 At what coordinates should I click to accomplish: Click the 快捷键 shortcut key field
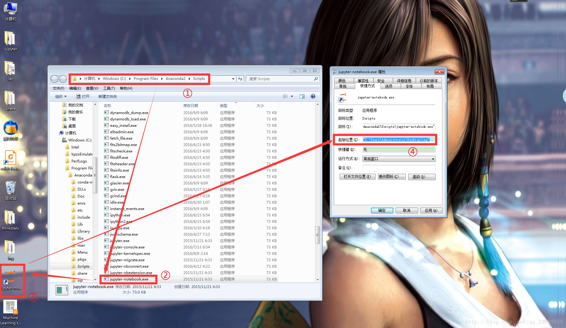coord(399,149)
